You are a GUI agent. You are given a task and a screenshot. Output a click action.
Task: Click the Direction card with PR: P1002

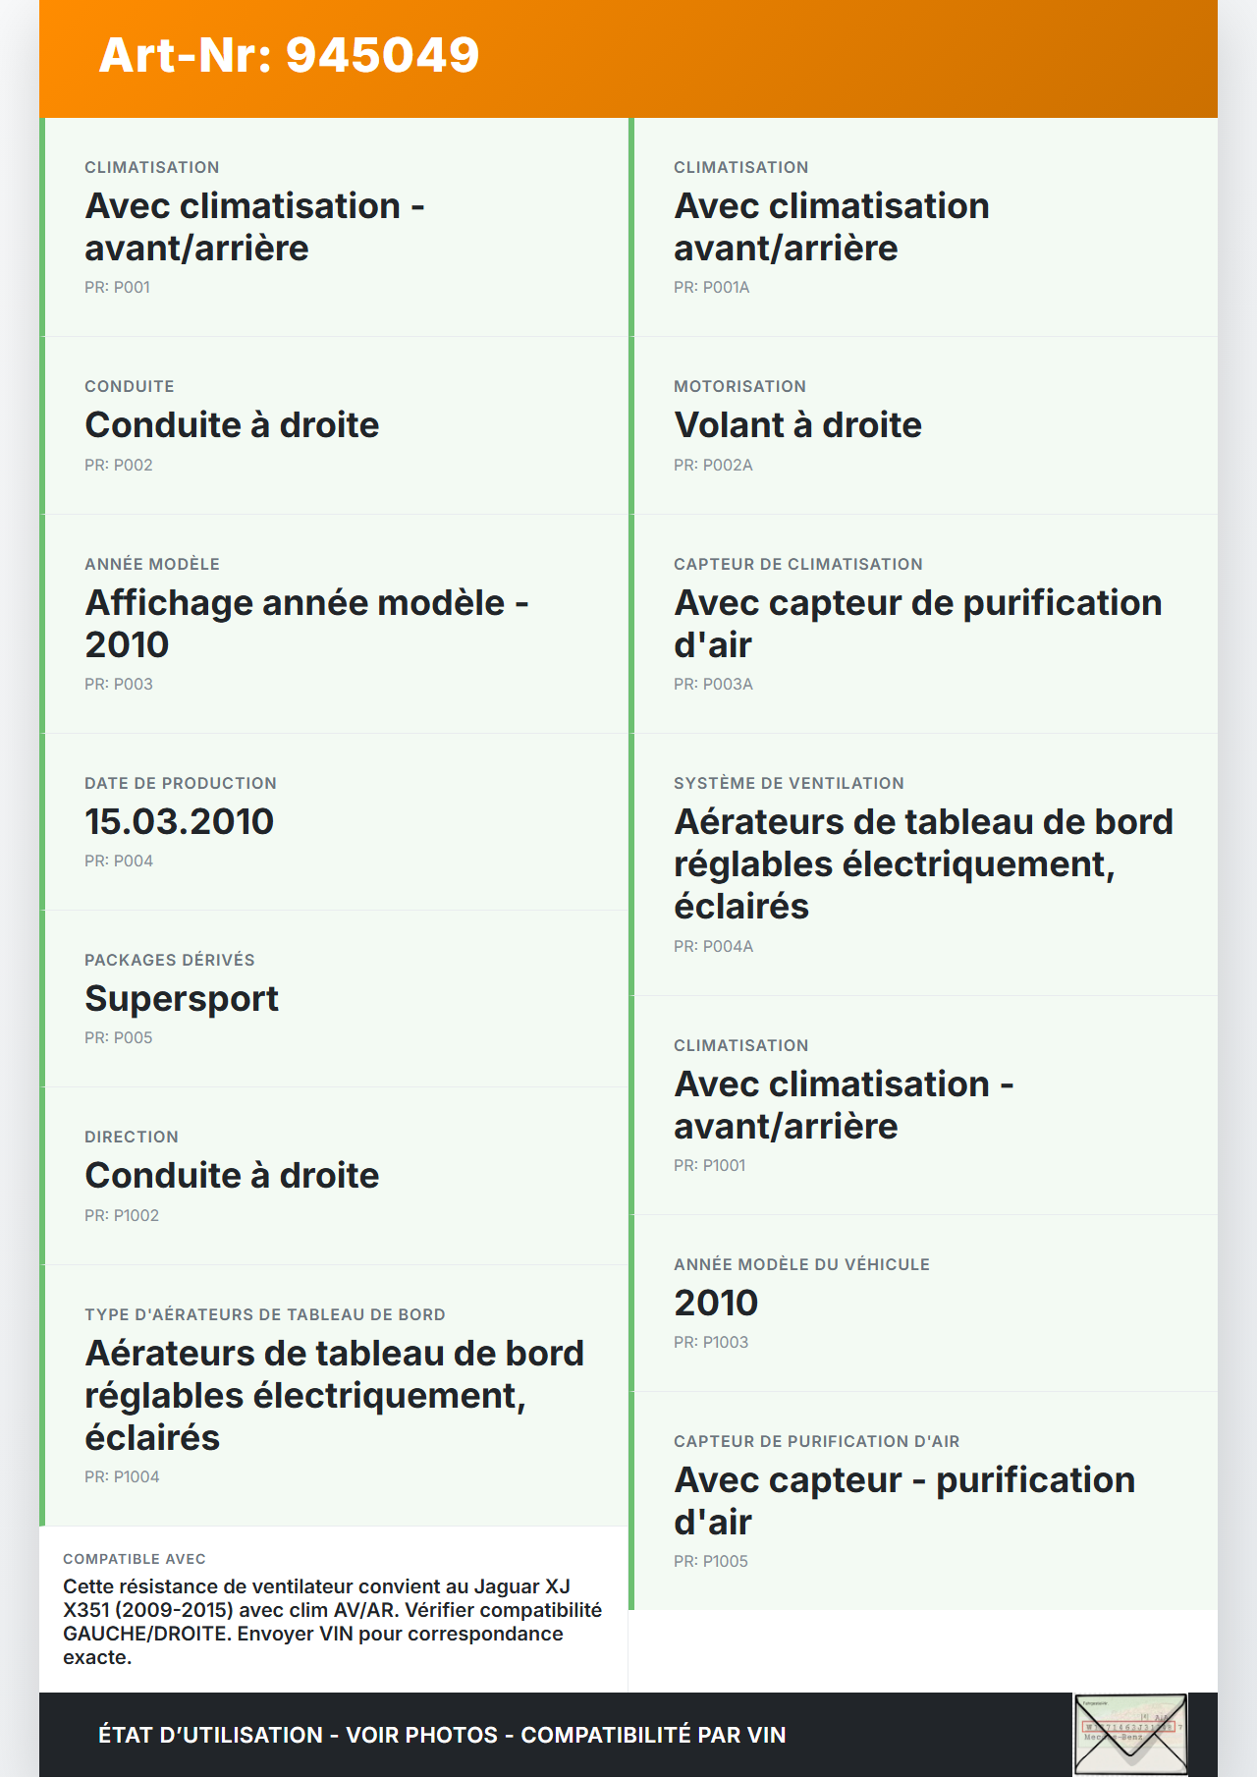[x=334, y=1176]
